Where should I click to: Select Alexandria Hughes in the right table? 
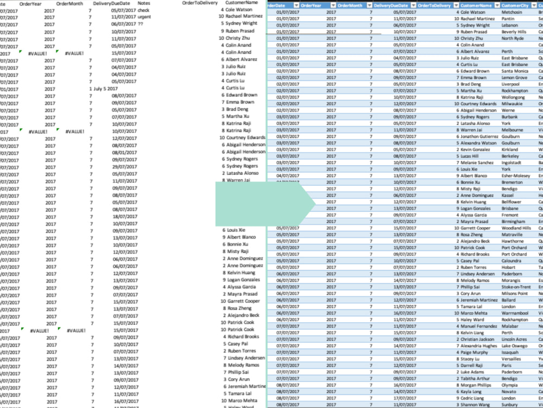tap(478, 346)
